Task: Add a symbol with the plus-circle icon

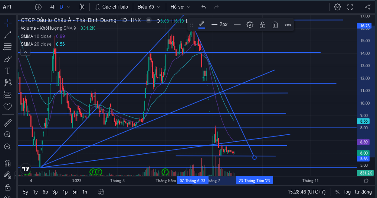Action: tap(38, 7)
